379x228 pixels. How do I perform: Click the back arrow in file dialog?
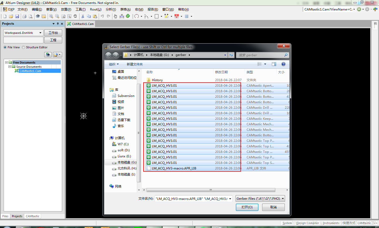108,55
